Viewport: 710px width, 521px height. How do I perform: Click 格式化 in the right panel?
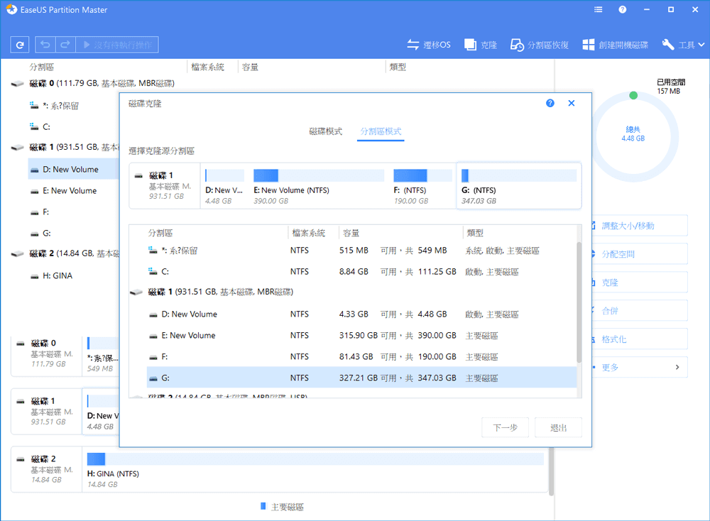click(640, 339)
